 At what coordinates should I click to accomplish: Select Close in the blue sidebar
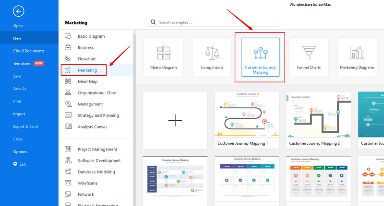pos(18,139)
